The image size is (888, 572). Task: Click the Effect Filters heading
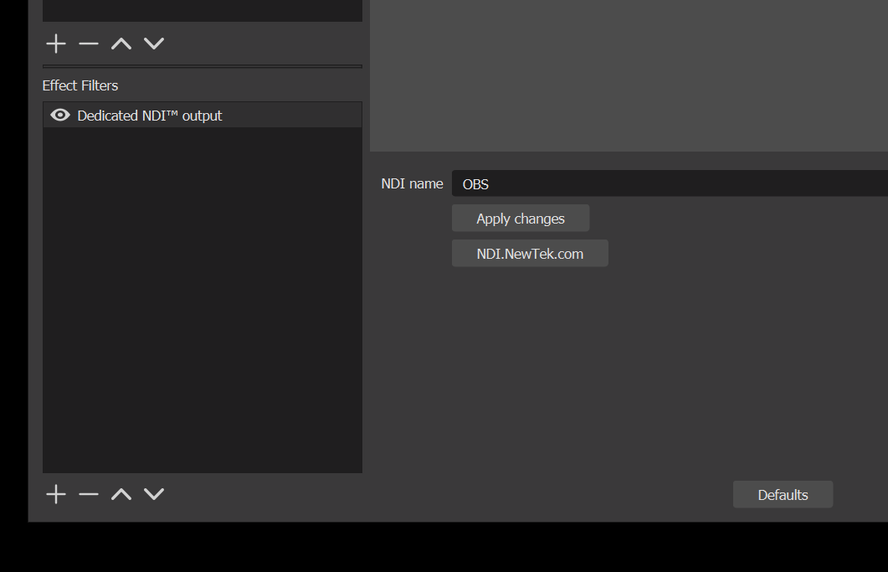tap(80, 85)
